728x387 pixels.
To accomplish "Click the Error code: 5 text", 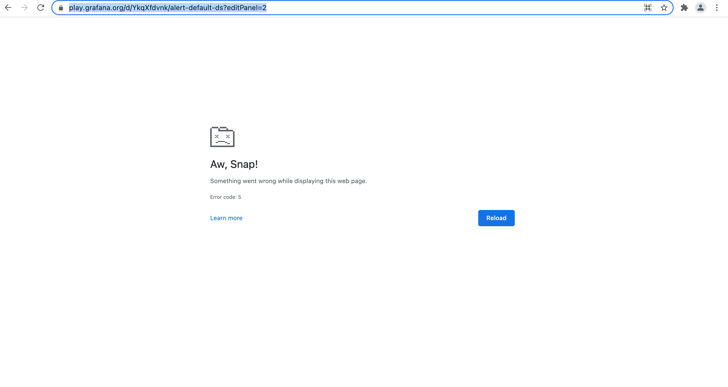I will pos(225,197).
